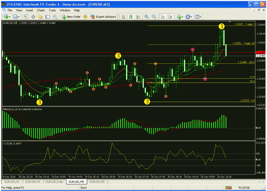Open the File menu
This screenshot has width=267, height=191.
pyautogui.click(x=10, y=10)
